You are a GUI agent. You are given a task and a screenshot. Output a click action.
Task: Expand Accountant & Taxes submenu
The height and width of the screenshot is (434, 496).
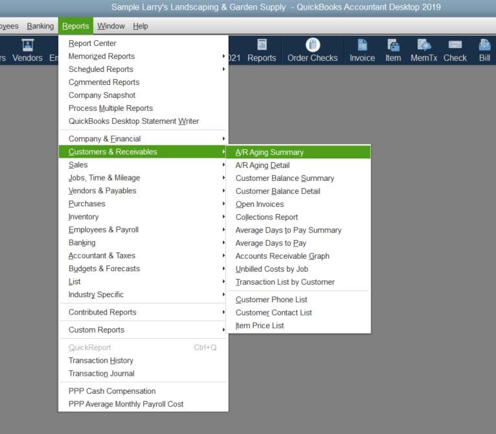click(x=143, y=256)
